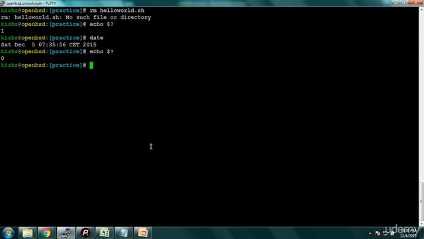Maximize the PuTTY window

pyautogui.click(x=403, y=3)
